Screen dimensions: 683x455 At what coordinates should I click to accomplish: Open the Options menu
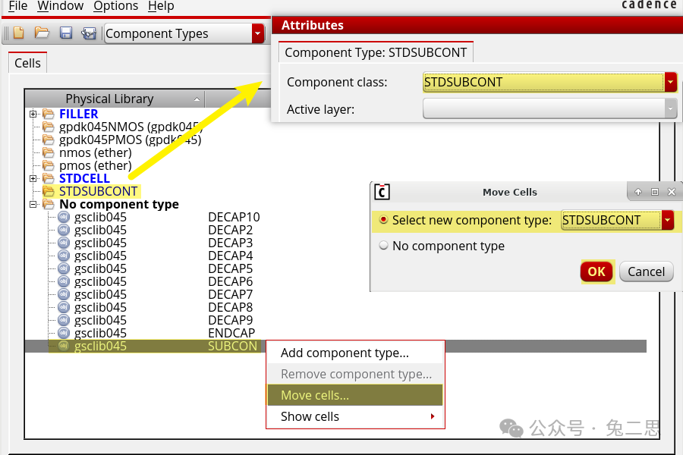pos(115,6)
